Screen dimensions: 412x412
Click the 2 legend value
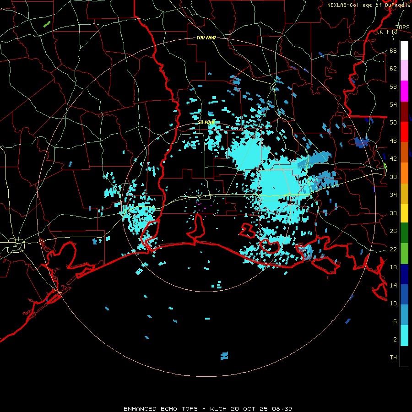click(x=395, y=339)
